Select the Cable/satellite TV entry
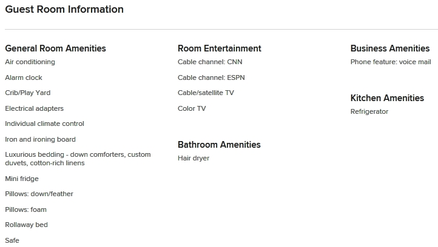Viewport: 438px width, 247px height. 206,93
